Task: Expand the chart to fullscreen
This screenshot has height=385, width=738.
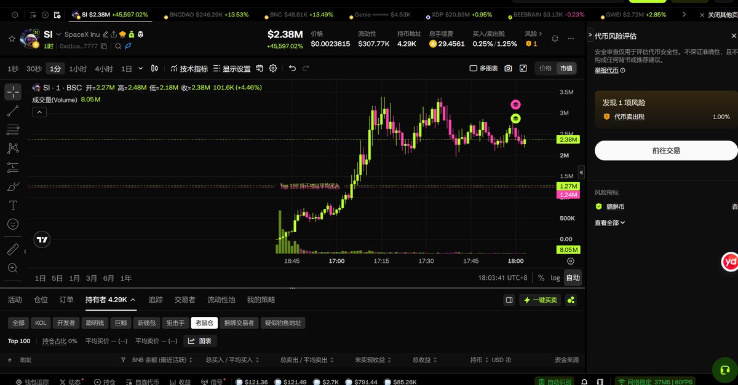Action: [x=523, y=68]
